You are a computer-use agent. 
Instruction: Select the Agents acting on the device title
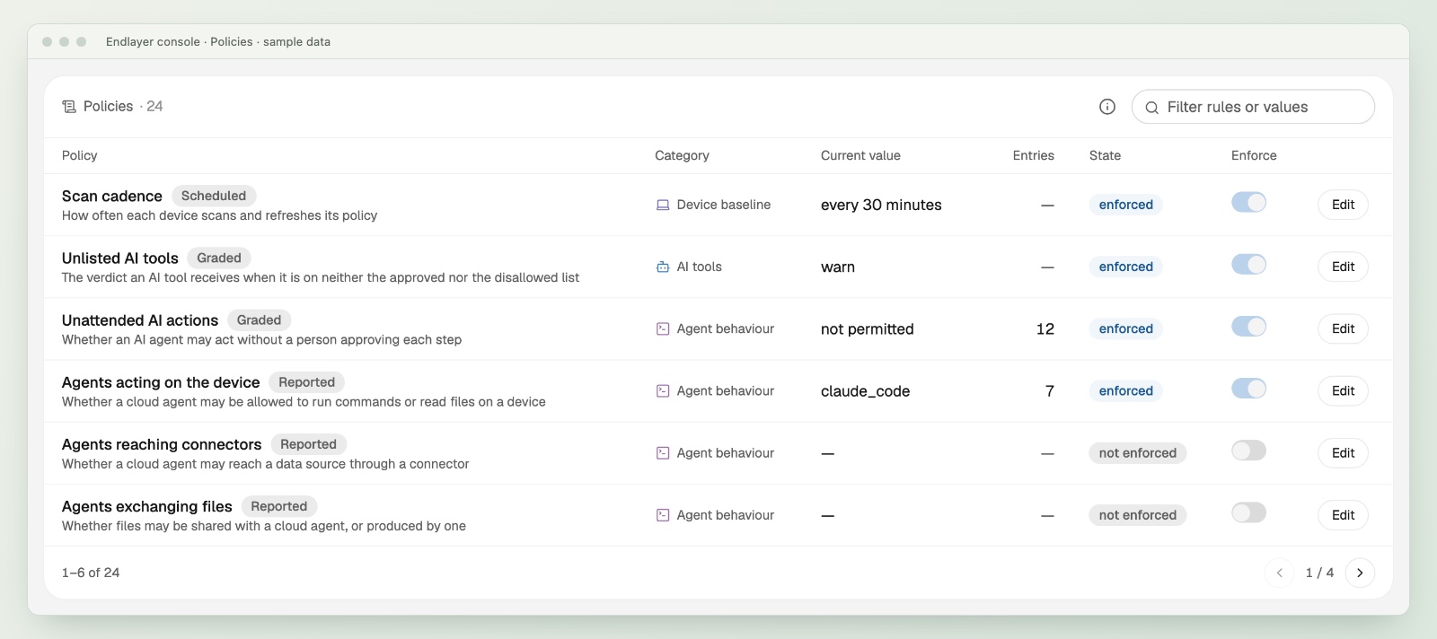click(x=161, y=382)
